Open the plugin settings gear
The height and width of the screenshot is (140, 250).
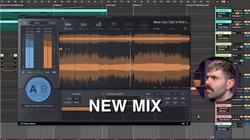click(x=185, y=28)
